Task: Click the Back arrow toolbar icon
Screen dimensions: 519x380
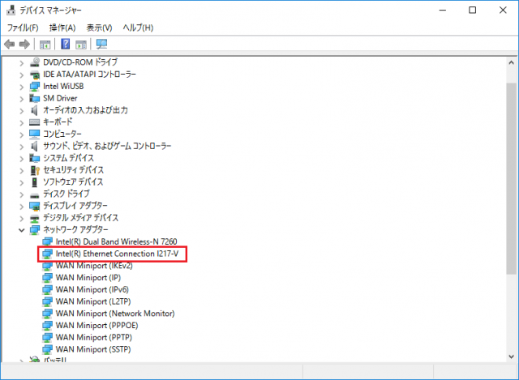Action: click(x=11, y=44)
